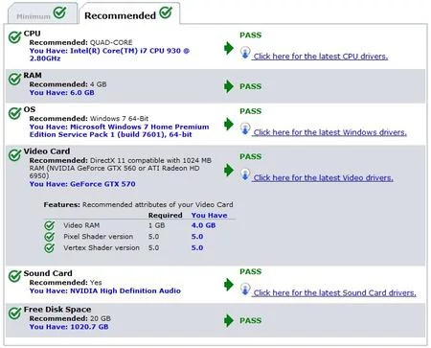Click the green checkmark beside Sound Card

pos(14,277)
